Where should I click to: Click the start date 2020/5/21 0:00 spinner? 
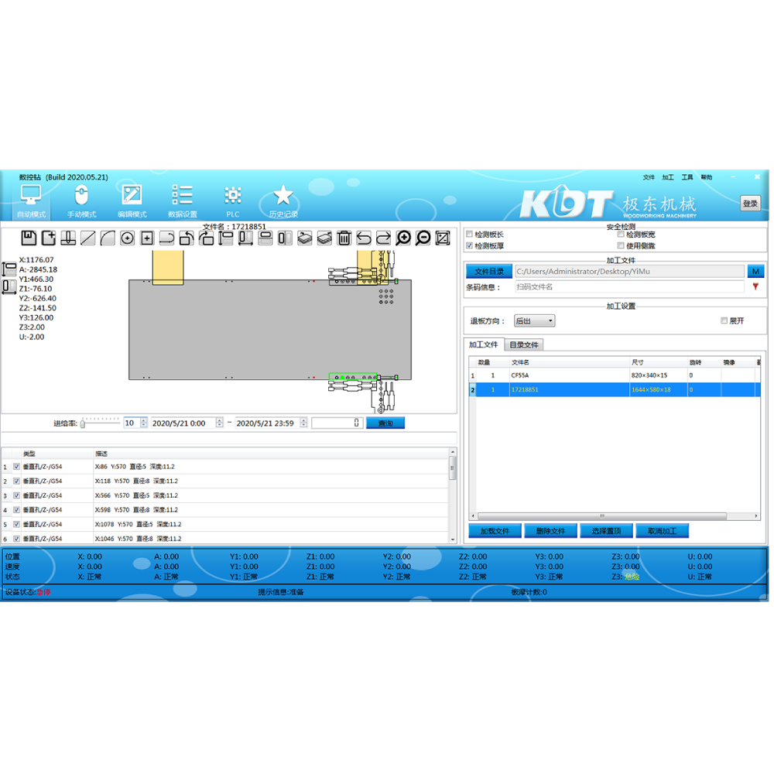coord(220,423)
